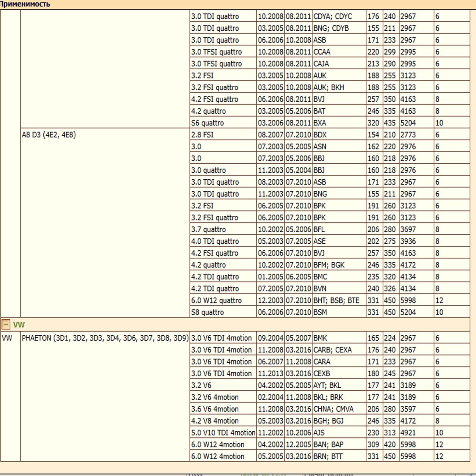Click start date 12.2003 in W12 quattro row
476x476 pixels.
(x=270, y=300)
